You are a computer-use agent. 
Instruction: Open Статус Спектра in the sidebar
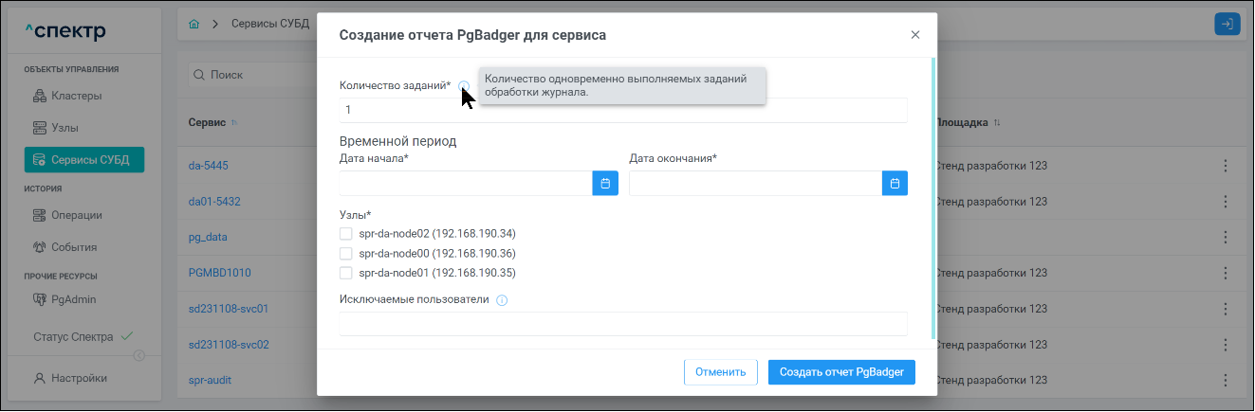83,336
